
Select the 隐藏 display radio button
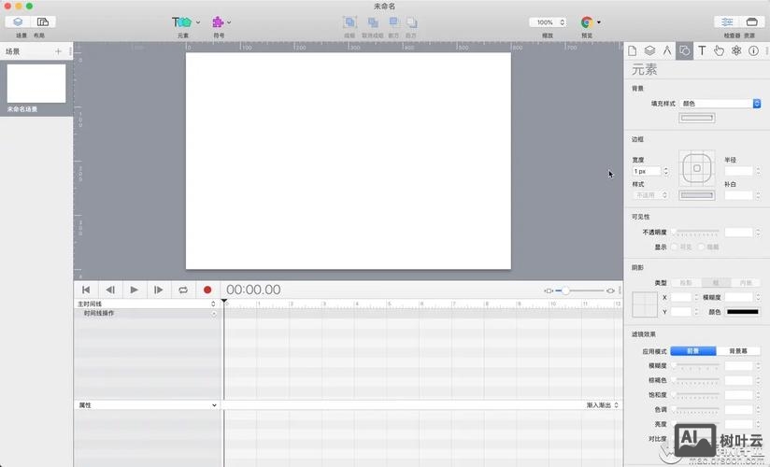702,248
